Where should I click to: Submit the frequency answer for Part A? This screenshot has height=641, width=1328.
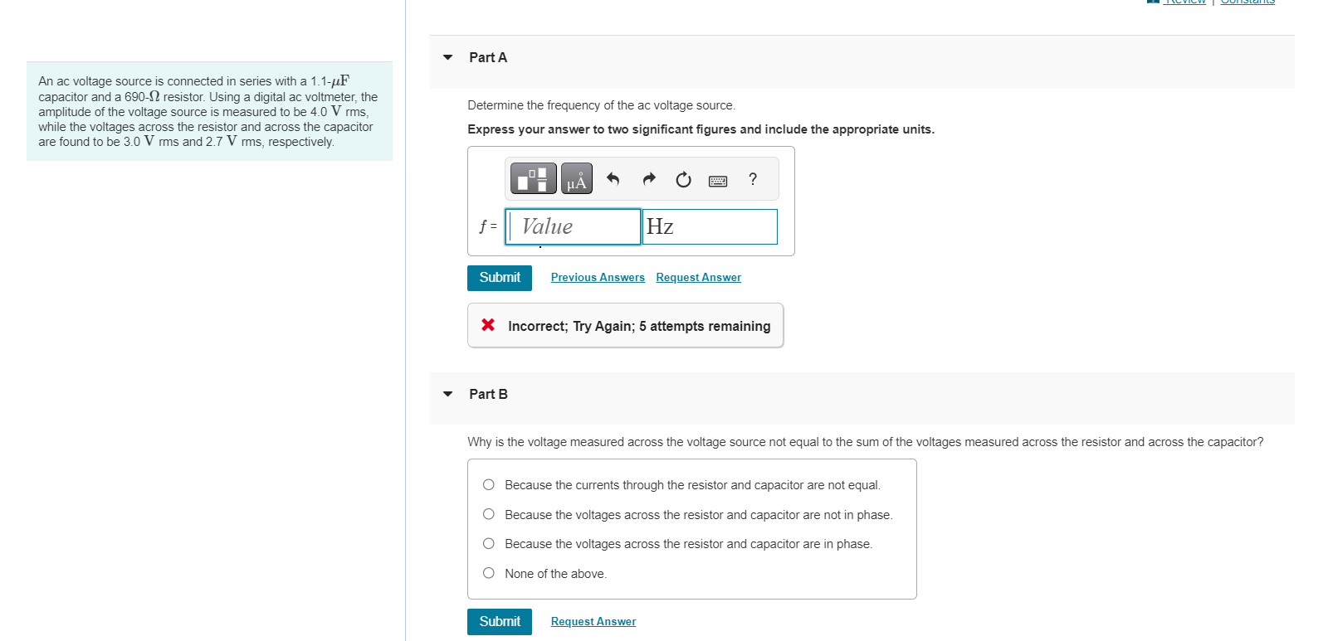(499, 278)
